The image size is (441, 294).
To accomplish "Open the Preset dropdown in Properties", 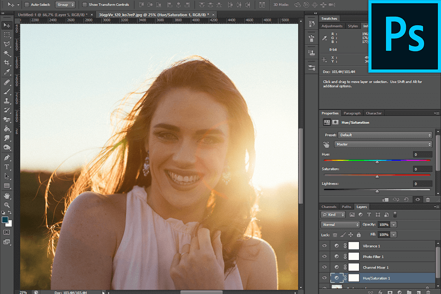I will coord(385,135).
